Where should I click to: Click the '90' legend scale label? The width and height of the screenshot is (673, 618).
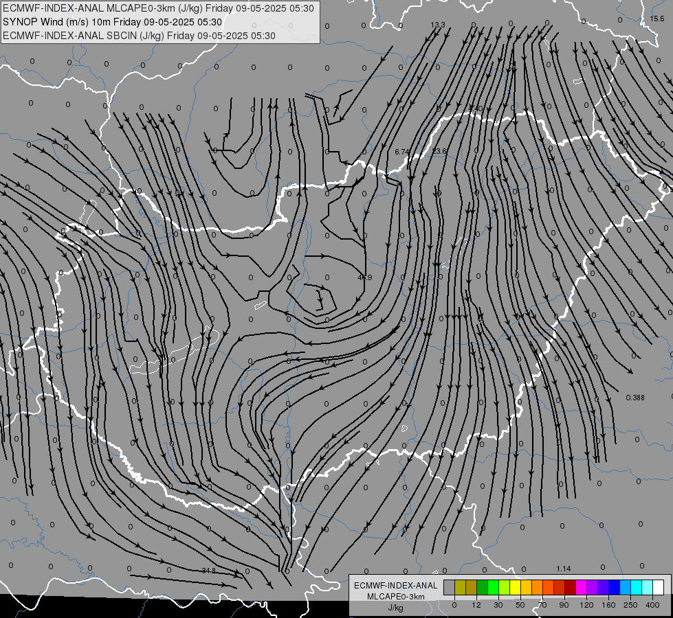pos(564,605)
